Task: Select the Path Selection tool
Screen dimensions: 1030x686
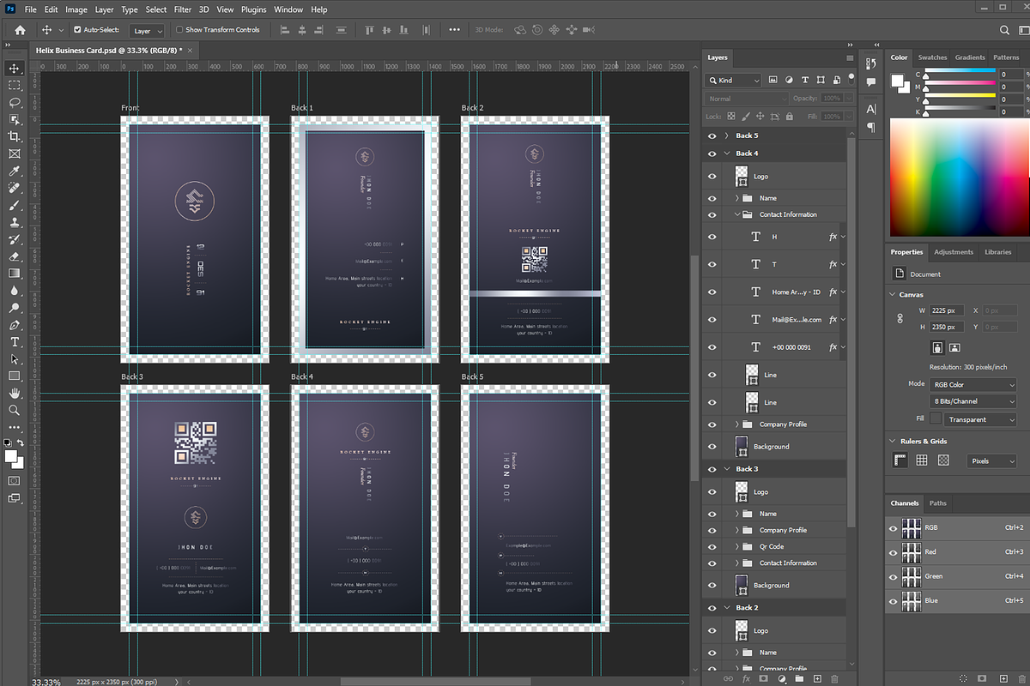Action: tap(14, 359)
